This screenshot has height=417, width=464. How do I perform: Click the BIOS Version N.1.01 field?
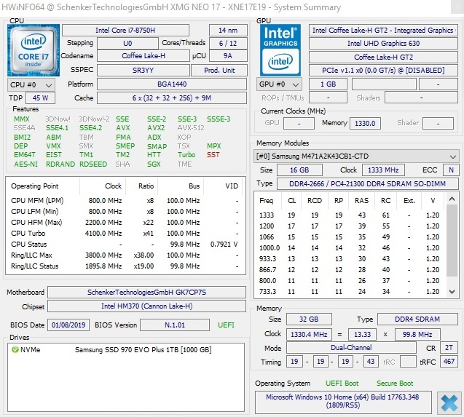[x=175, y=325]
